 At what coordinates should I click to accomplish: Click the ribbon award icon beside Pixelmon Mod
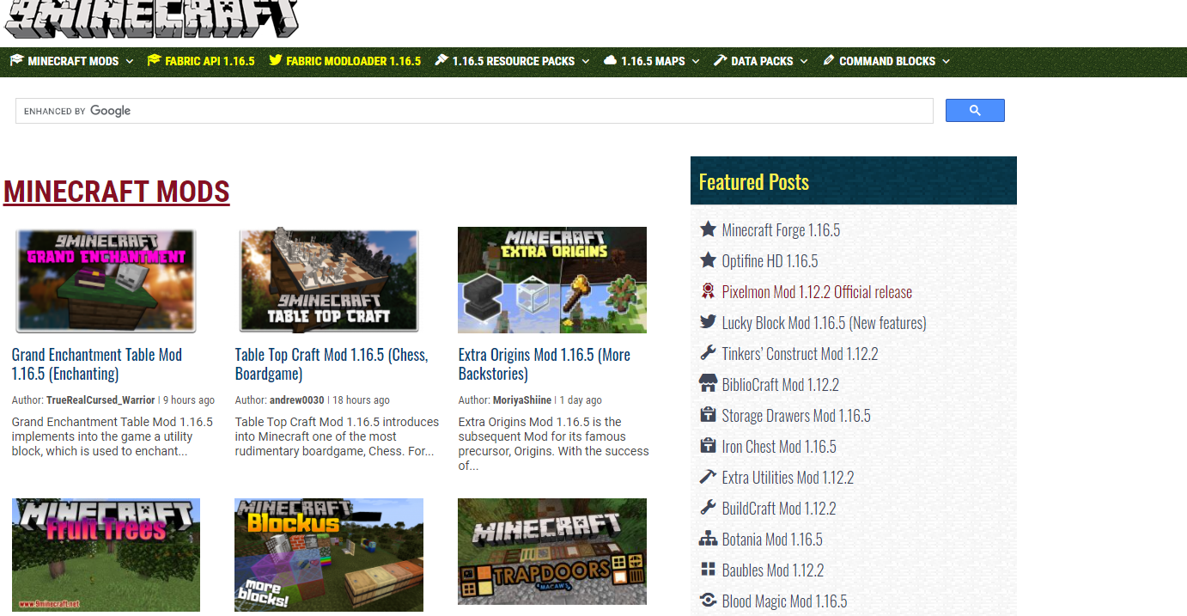pyautogui.click(x=708, y=290)
